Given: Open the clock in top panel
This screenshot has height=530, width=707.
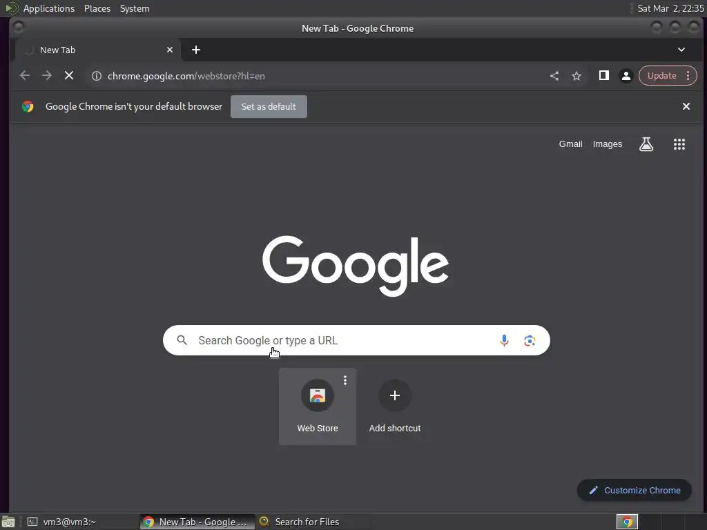Looking at the screenshot, I should [x=670, y=8].
